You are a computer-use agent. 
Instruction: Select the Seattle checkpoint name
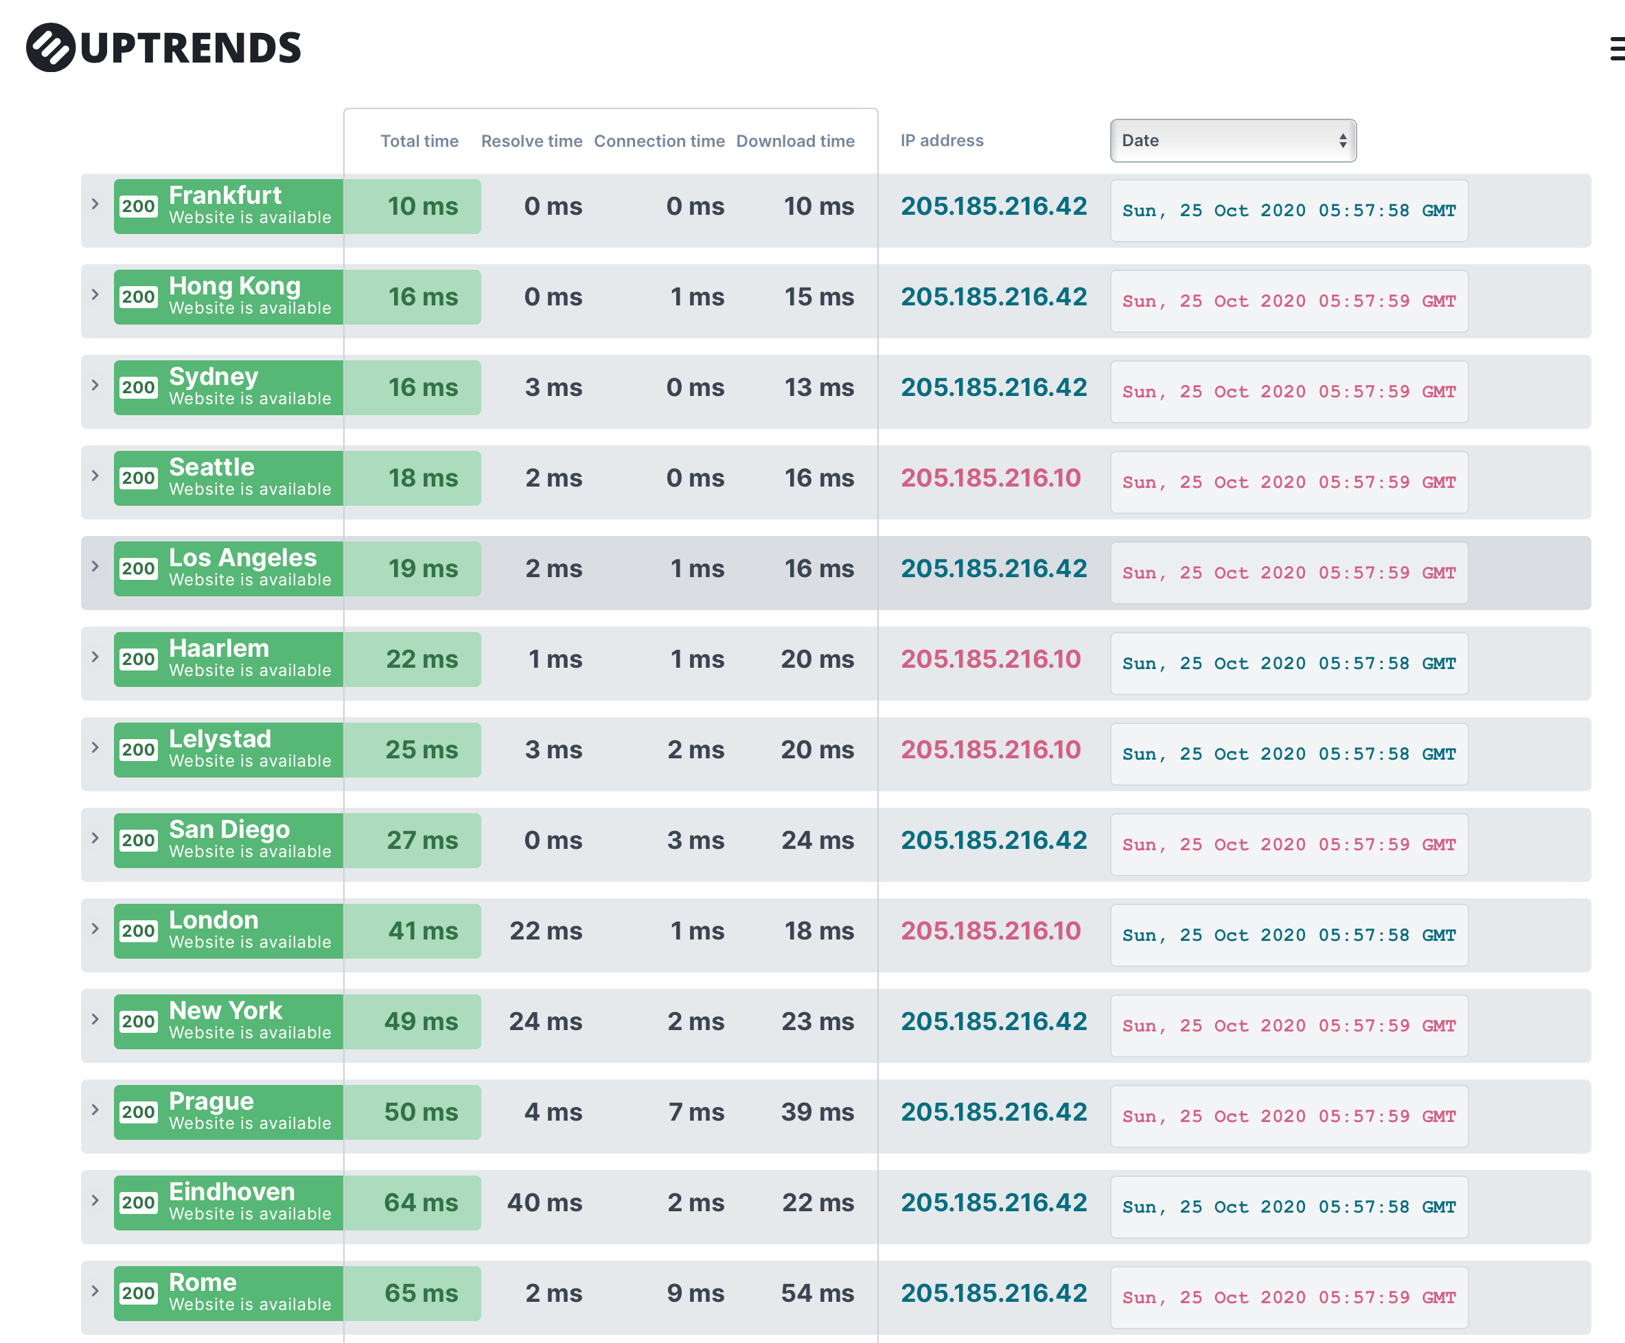pyautogui.click(x=211, y=467)
